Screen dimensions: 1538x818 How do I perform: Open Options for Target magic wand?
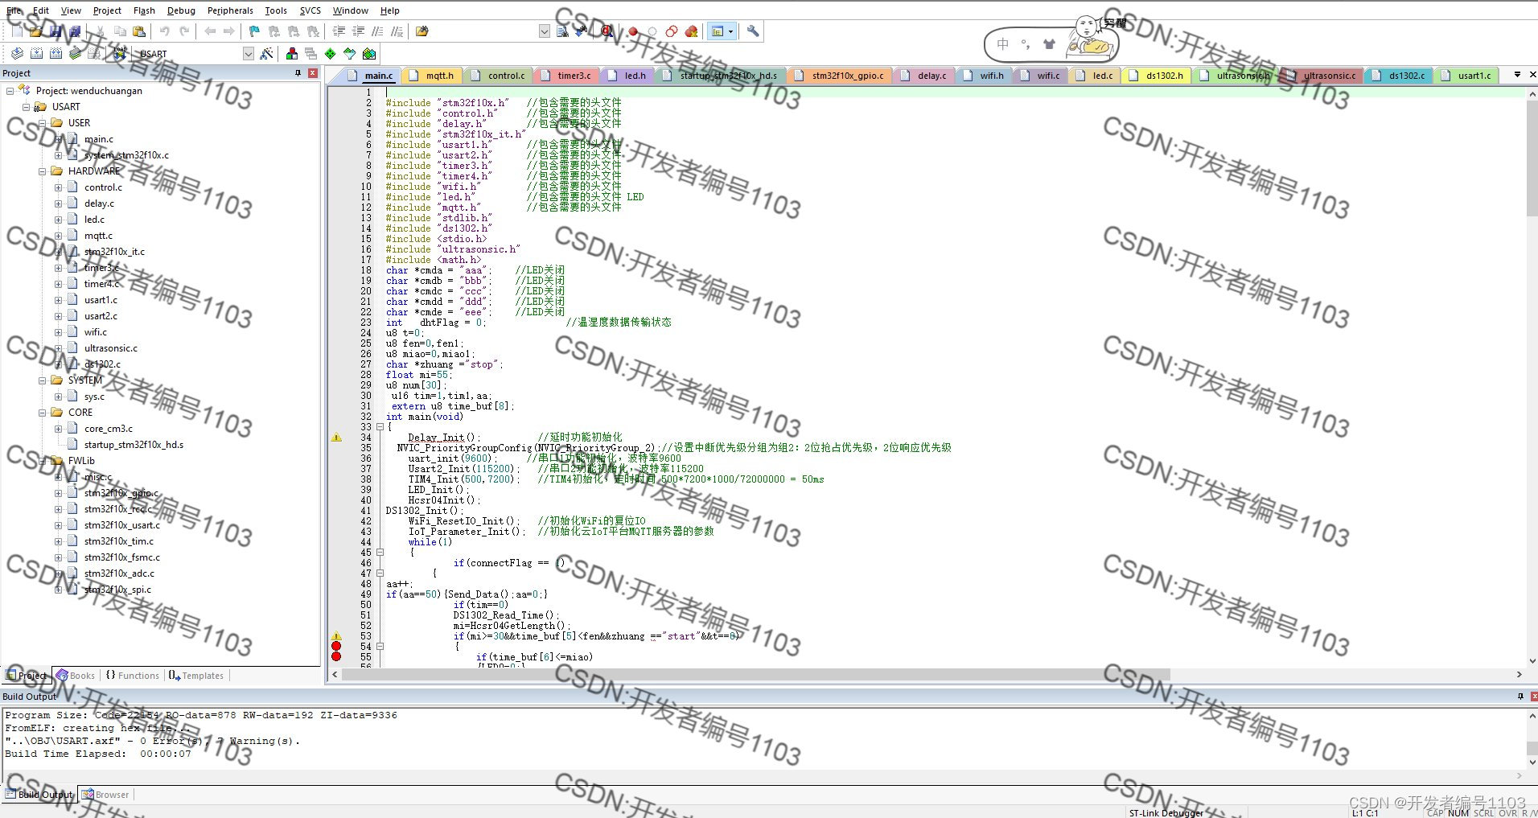point(266,54)
